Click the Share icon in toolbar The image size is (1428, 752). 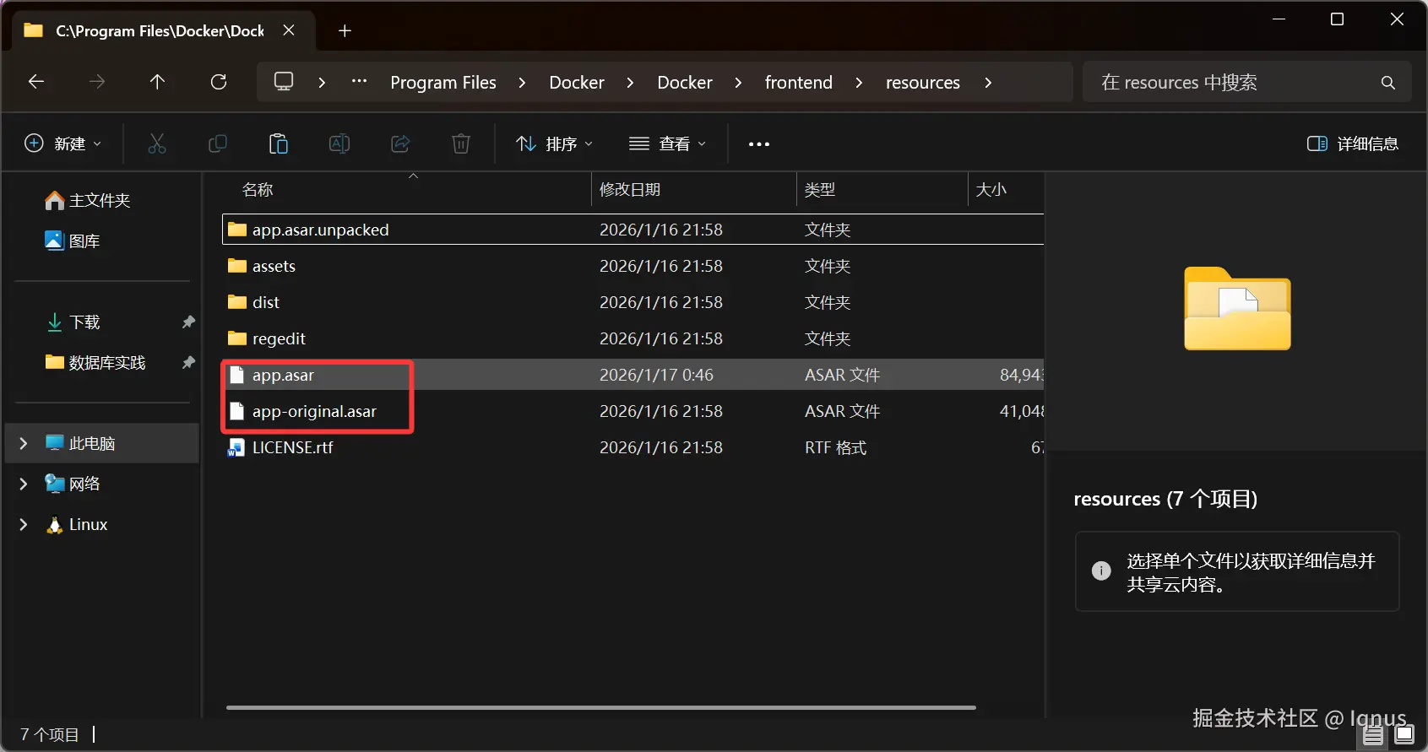click(400, 143)
